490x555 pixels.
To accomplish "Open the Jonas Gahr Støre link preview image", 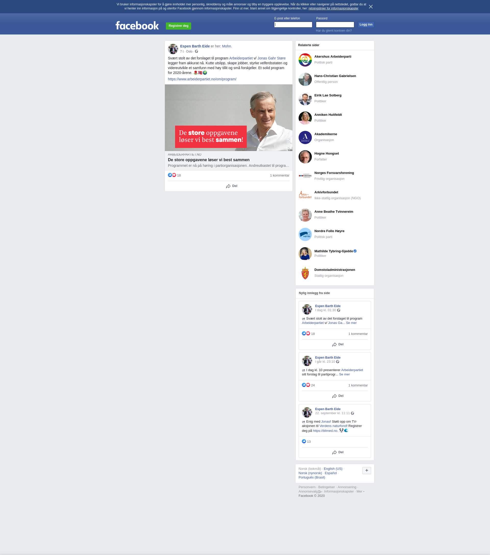I will (x=228, y=118).
